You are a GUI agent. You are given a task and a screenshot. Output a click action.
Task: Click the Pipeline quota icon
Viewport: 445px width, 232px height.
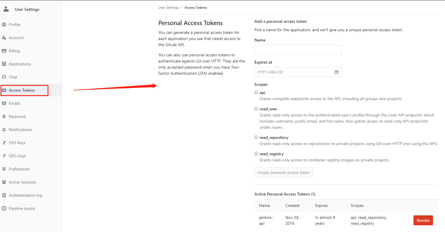point(4,208)
